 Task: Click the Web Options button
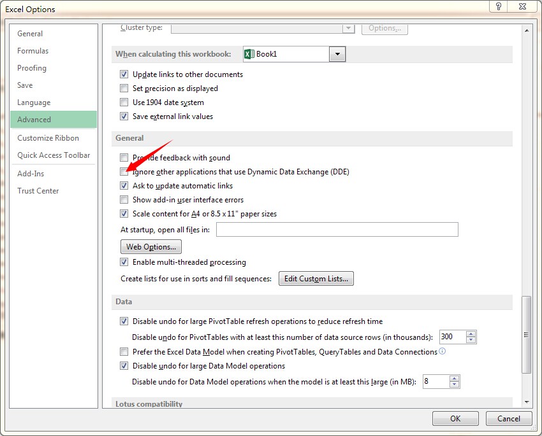tap(151, 246)
